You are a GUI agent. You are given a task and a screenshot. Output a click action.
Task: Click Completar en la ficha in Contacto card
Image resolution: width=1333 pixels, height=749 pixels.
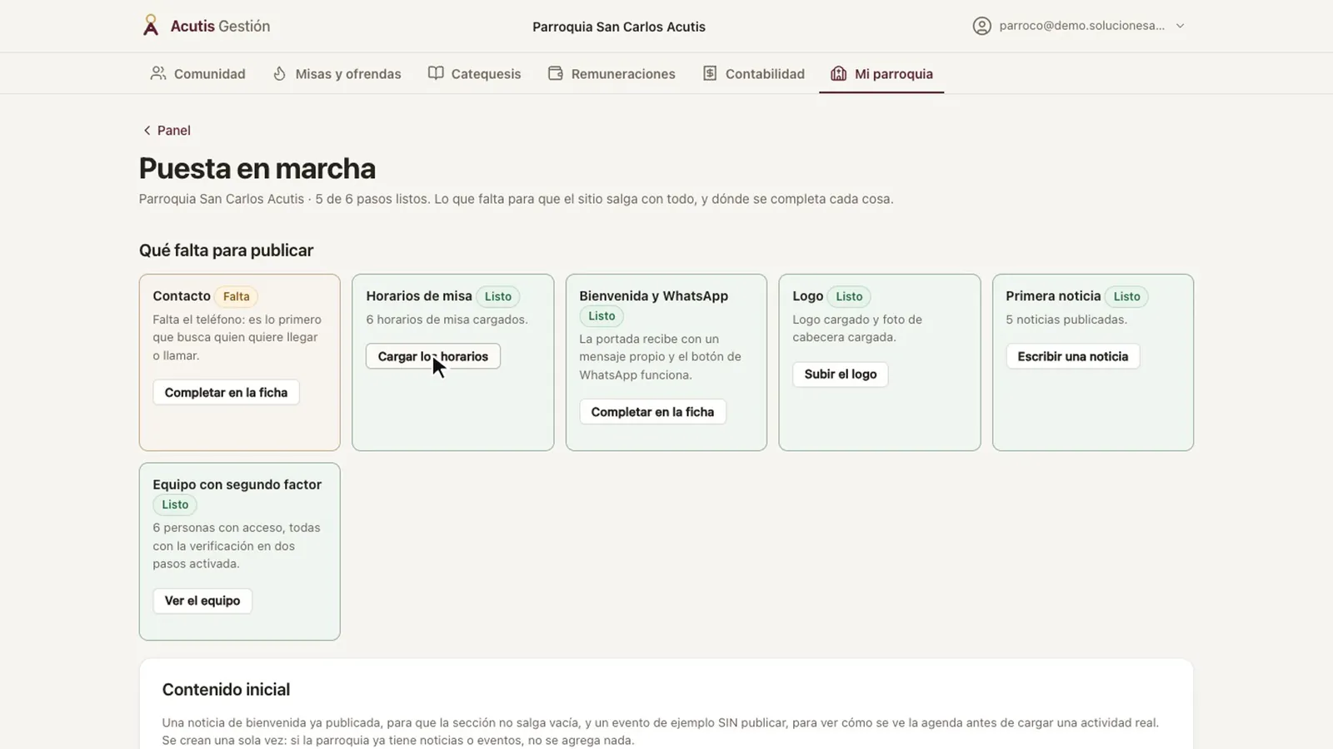[x=226, y=393]
